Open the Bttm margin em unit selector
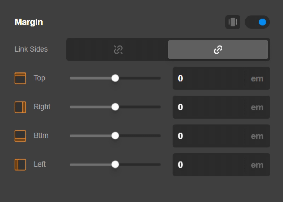This screenshot has width=283, height=202. tap(257, 136)
